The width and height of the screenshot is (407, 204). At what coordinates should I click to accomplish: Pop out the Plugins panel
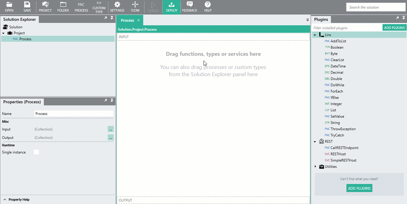[397, 18]
